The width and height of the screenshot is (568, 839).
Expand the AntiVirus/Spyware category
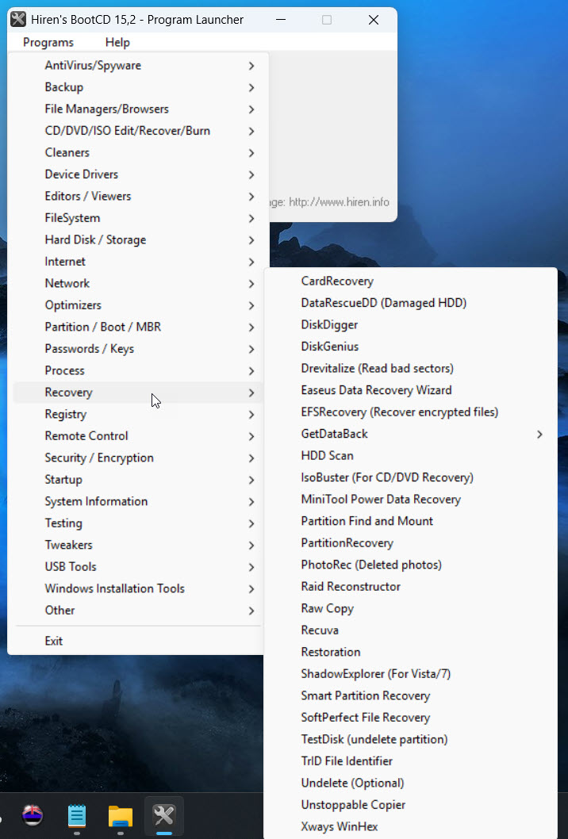[x=93, y=66]
